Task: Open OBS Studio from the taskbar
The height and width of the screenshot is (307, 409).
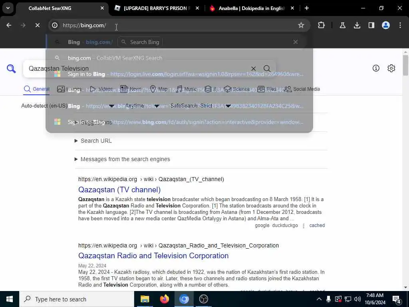Action: [204, 299]
